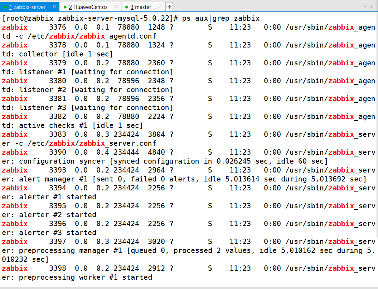Add a new session tab
The height and width of the screenshot is (289, 378).
[169, 7]
